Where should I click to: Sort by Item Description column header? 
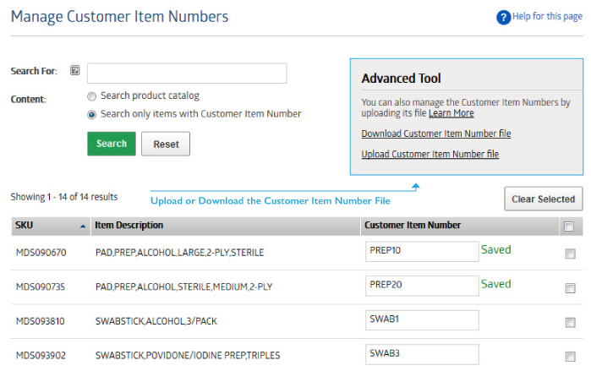[129, 226]
